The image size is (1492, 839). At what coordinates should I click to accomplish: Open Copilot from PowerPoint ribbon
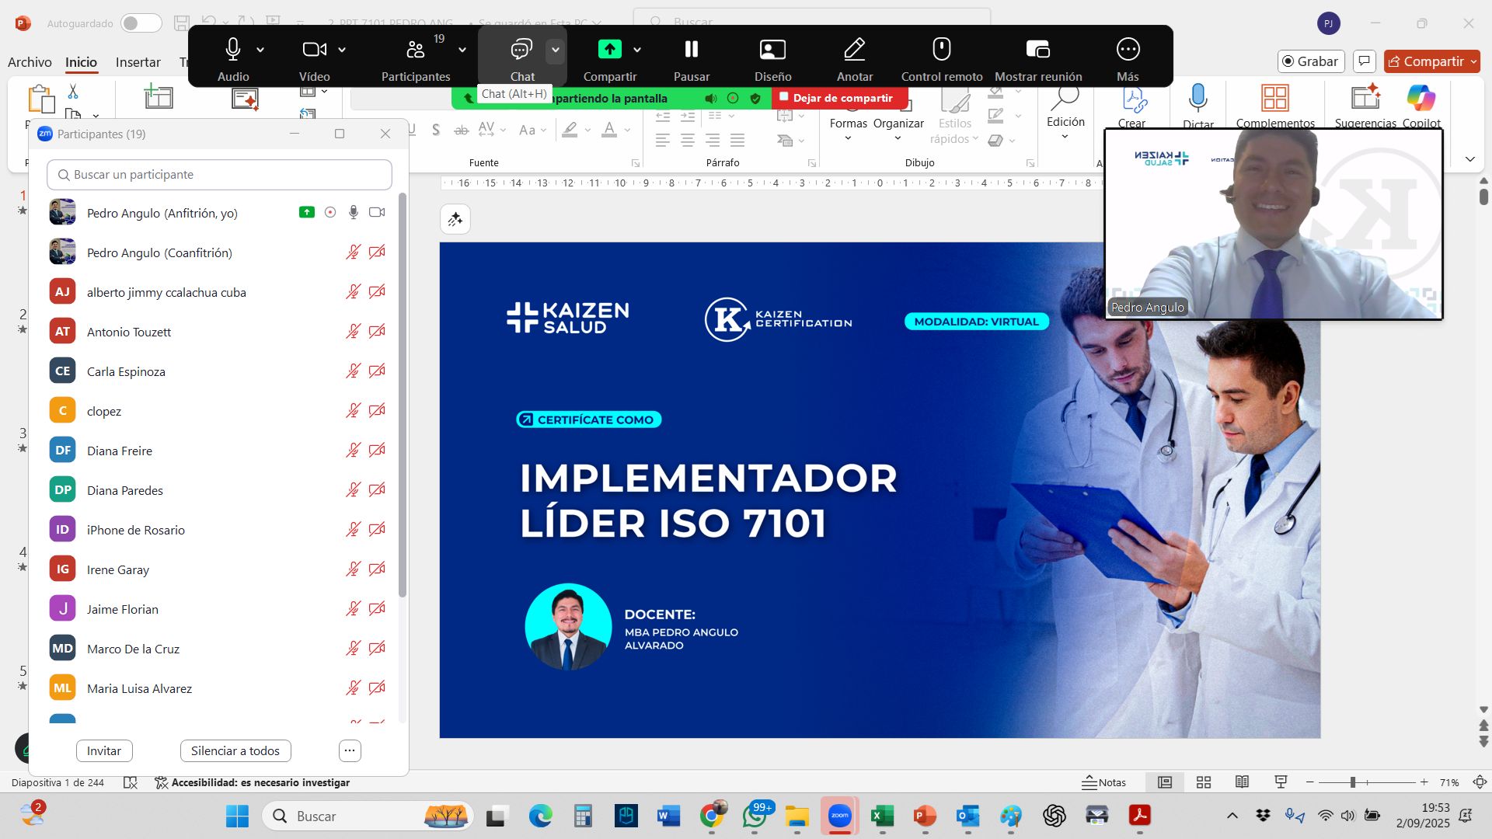click(1421, 98)
